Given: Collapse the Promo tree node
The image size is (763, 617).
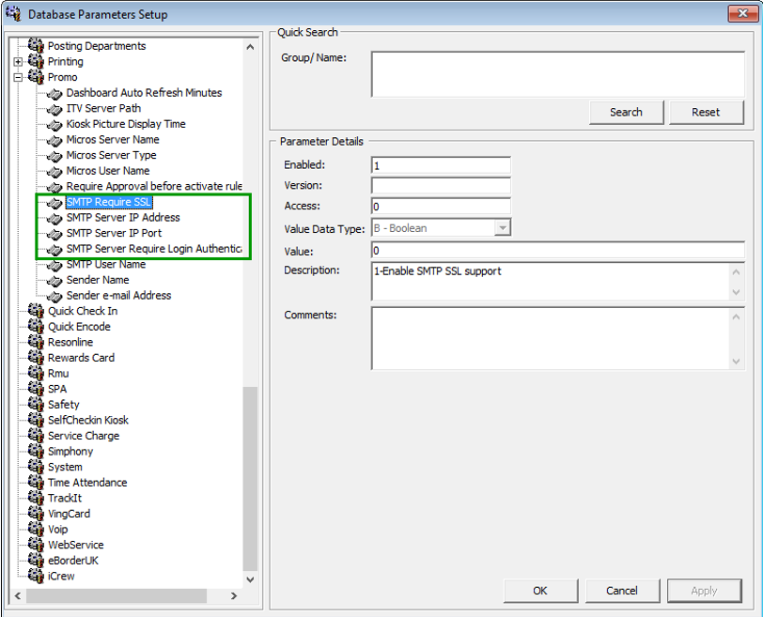Looking at the screenshot, I should click(x=18, y=77).
